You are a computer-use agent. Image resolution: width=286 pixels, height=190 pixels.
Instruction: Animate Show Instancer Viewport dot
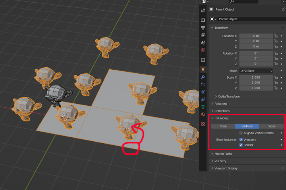[x=282, y=140]
